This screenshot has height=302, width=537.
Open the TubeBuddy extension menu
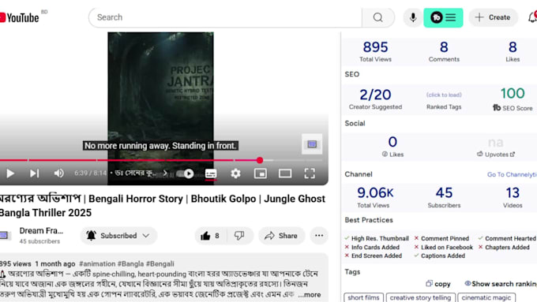pyautogui.click(x=443, y=17)
